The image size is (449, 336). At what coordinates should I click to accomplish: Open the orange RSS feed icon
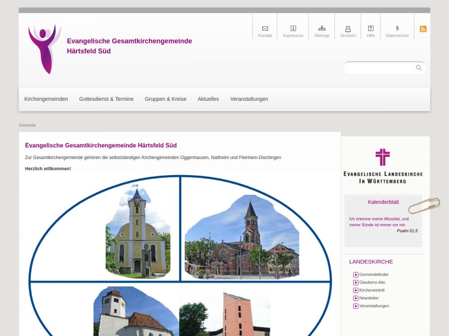coord(423,29)
